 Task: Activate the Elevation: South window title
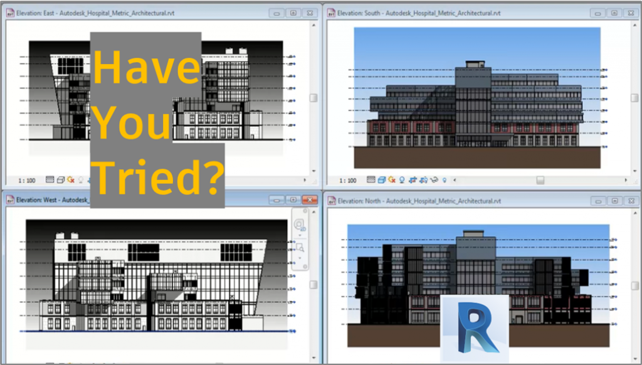[x=418, y=13]
